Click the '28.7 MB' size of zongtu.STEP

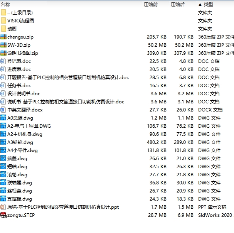(157, 215)
